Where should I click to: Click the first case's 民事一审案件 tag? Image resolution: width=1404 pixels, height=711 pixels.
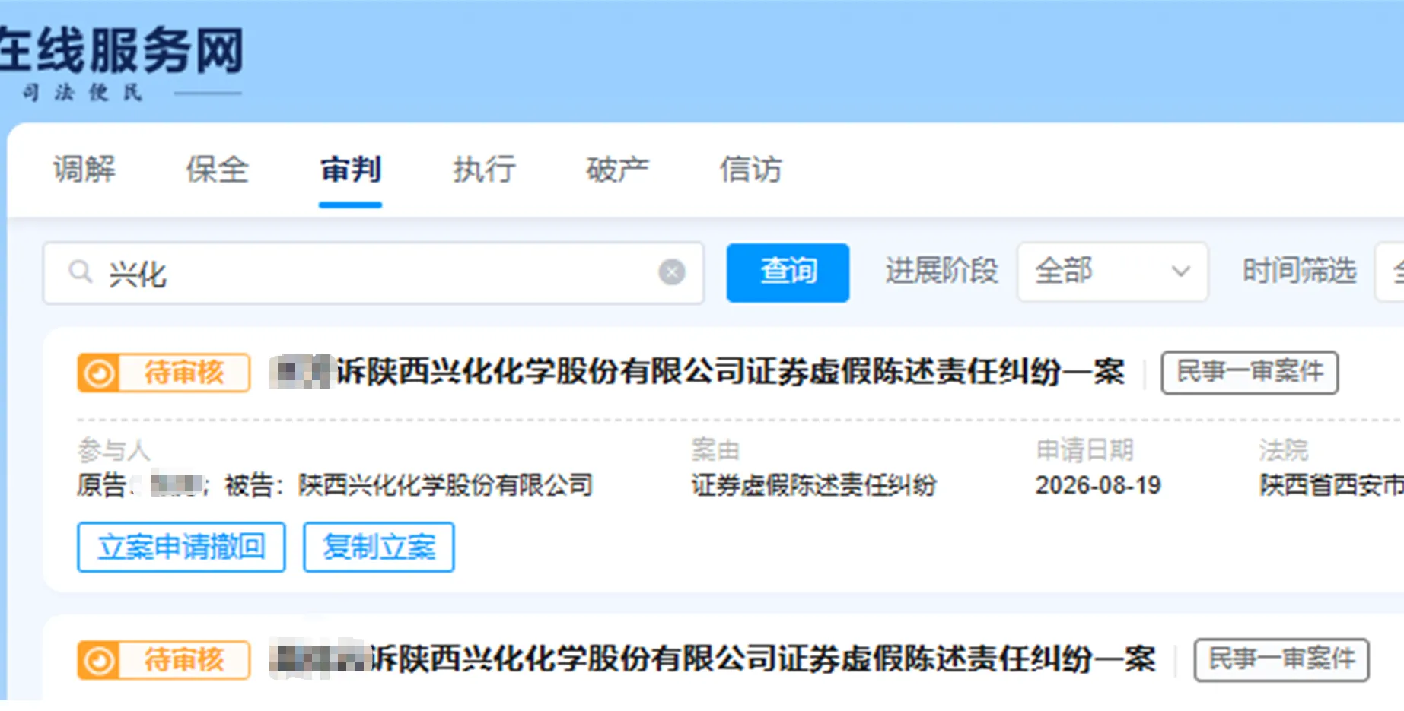point(1250,373)
